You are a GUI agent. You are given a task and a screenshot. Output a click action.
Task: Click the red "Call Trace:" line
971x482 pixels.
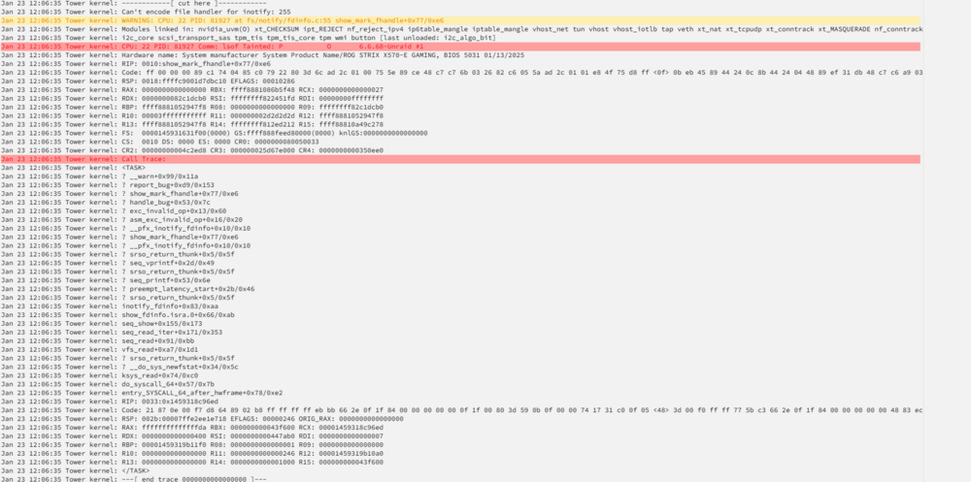click(x=460, y=159)
